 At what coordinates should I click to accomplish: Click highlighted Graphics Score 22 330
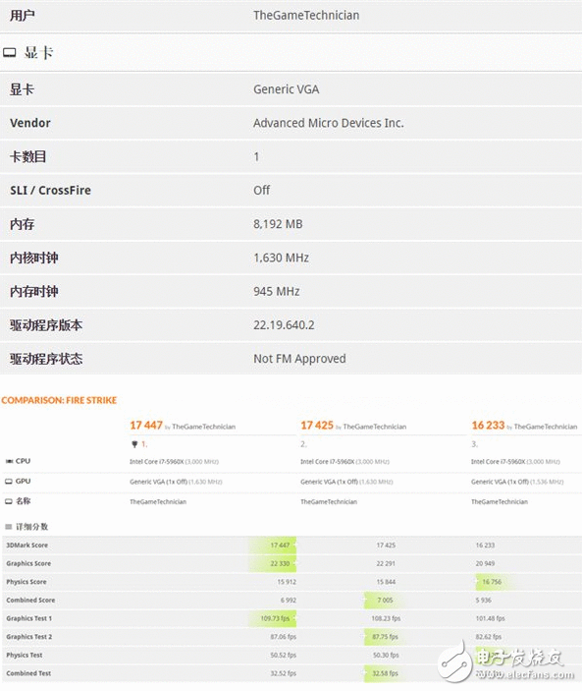[x=280, y=563]
